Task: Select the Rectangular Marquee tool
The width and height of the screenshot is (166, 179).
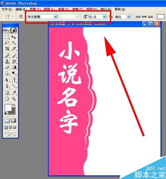Action: tap(7, 37)
